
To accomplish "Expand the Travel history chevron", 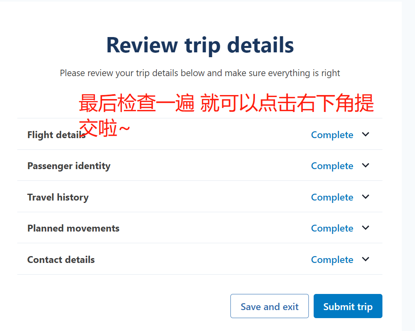I will click(365, 197).
